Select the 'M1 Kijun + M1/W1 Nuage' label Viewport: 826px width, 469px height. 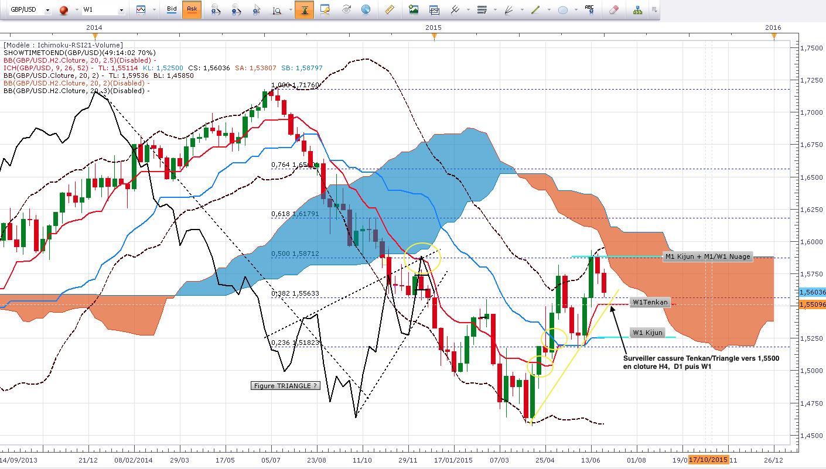pos(707,256)
